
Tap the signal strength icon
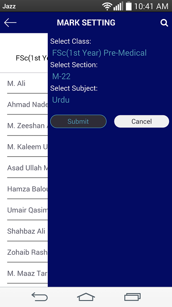[118, 6]
